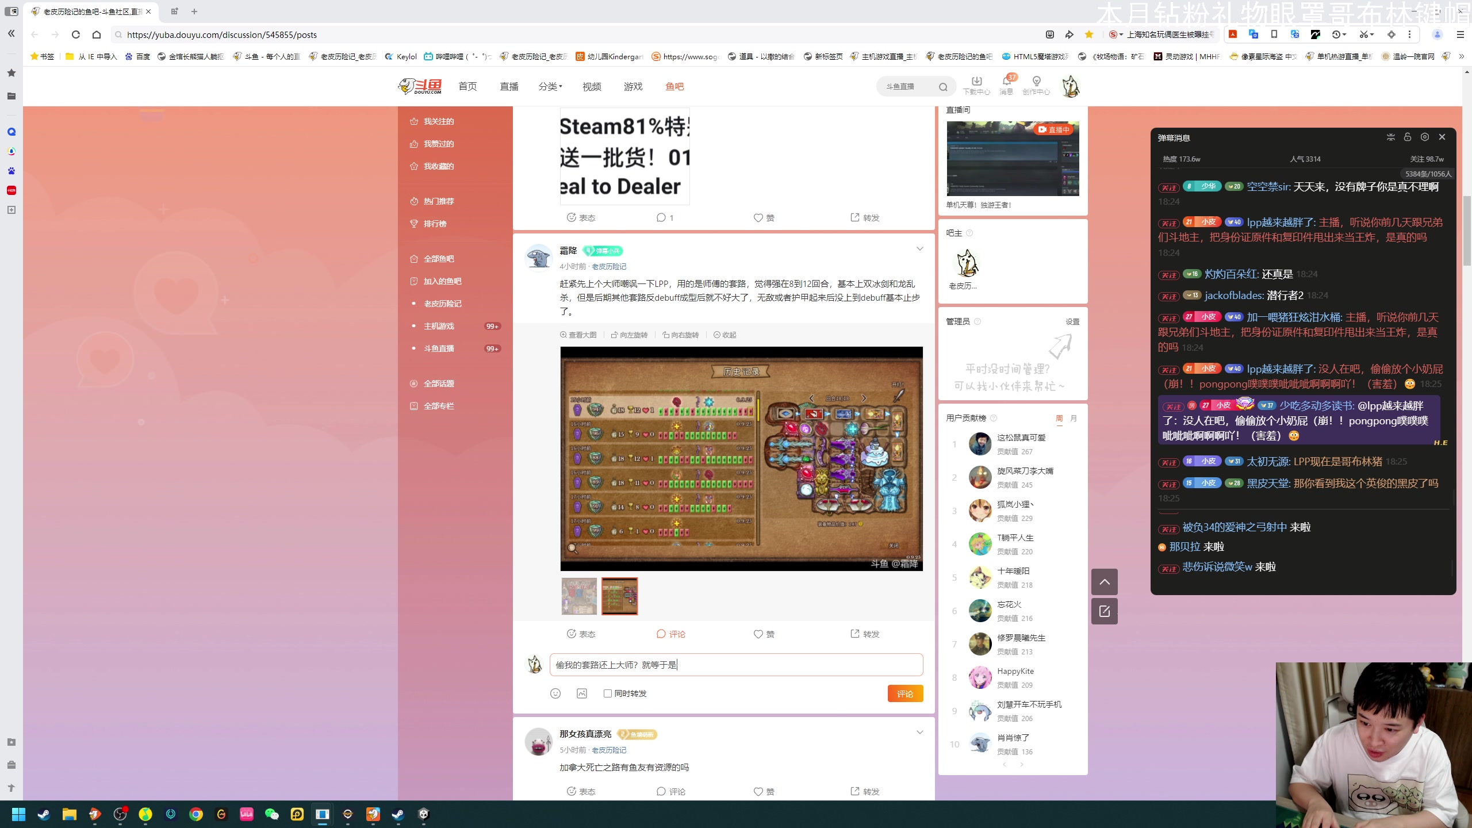
Task: Open the 鱼吧 nav item
Action: point(674,86)
